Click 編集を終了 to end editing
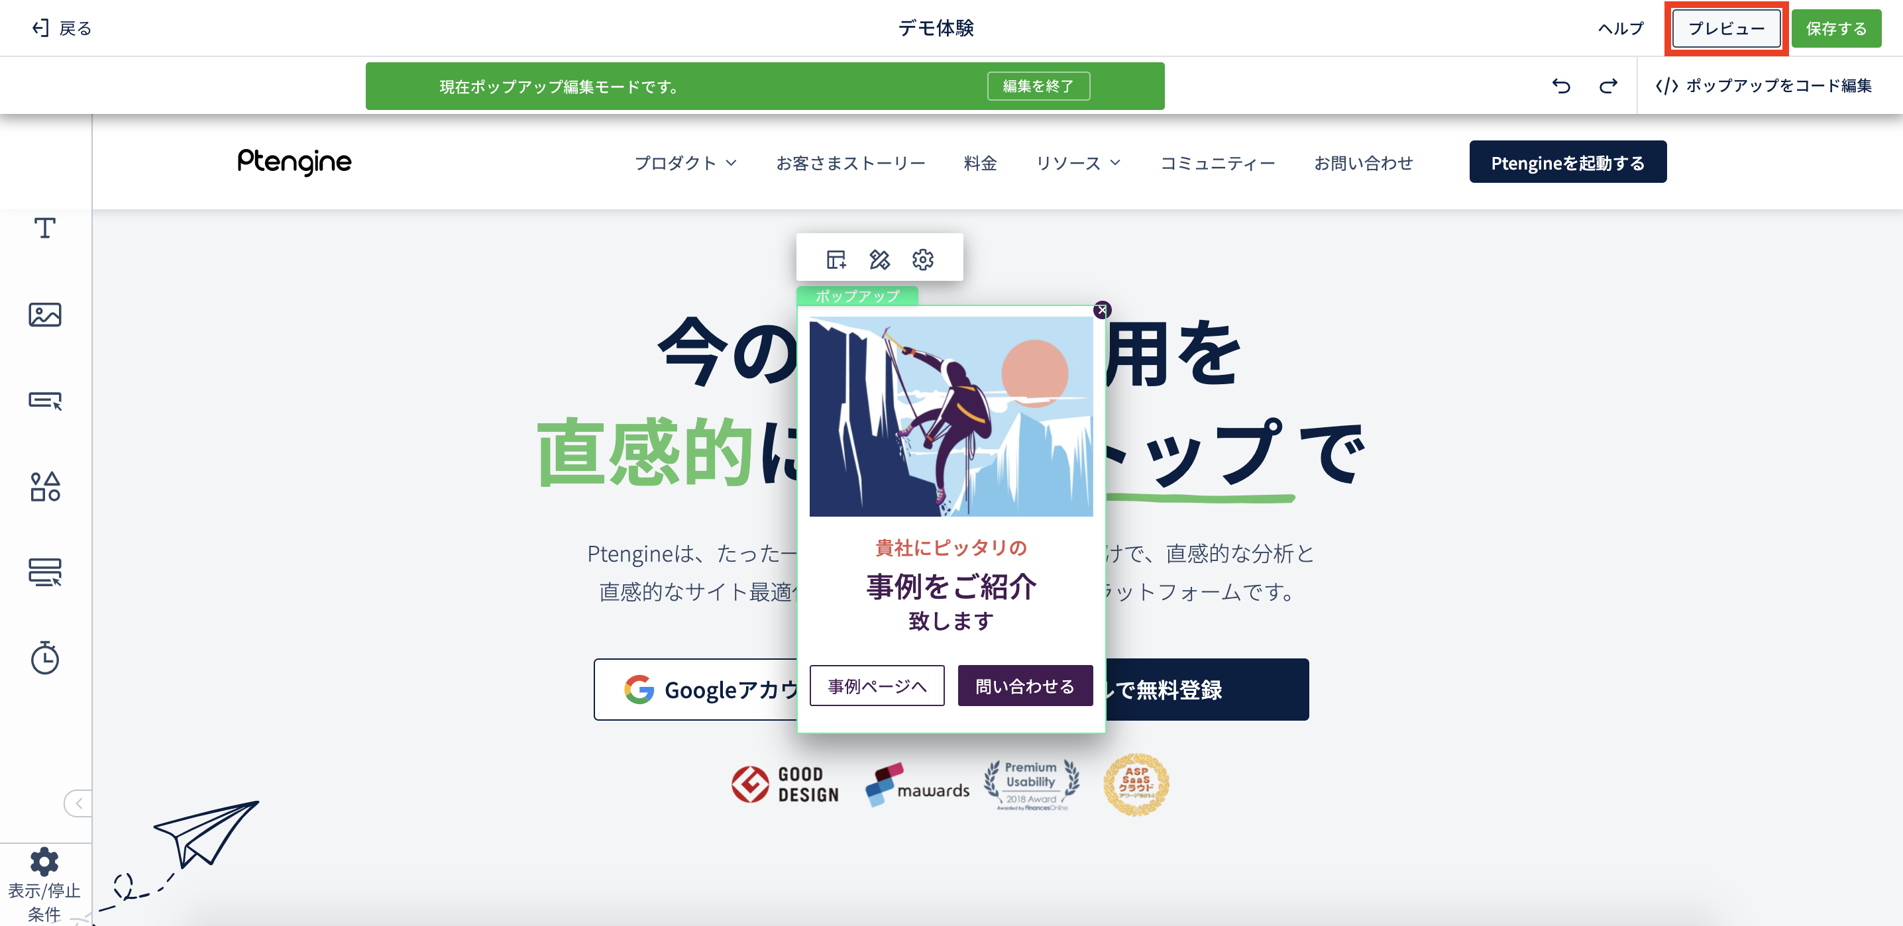Screen dimensions: 1903x926 click(x=1038, y=85)
